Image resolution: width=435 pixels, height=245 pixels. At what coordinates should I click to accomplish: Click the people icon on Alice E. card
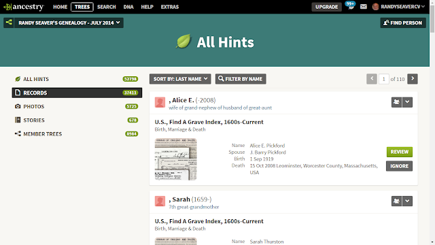(x=396, y=102)
